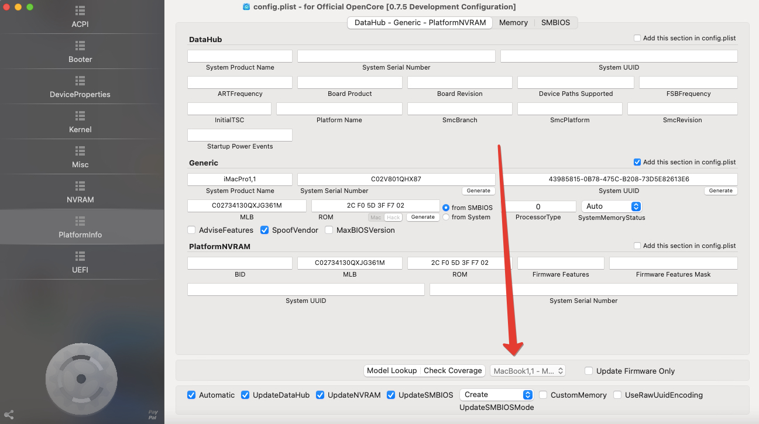Toggle the Automatic checkbox

(x=191, y=395)
